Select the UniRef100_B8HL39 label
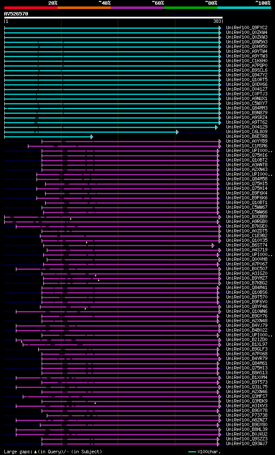Image resolution: width=275 pixels, height=455 pixels. coord(247,430)
